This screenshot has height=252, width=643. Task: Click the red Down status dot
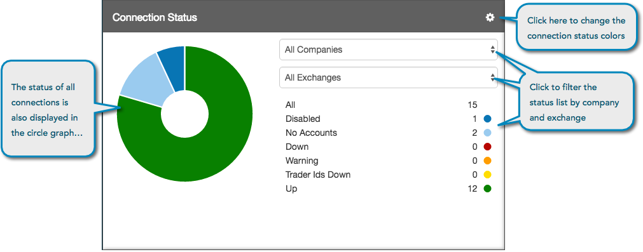pyautogui.click(x=488, y=147)
